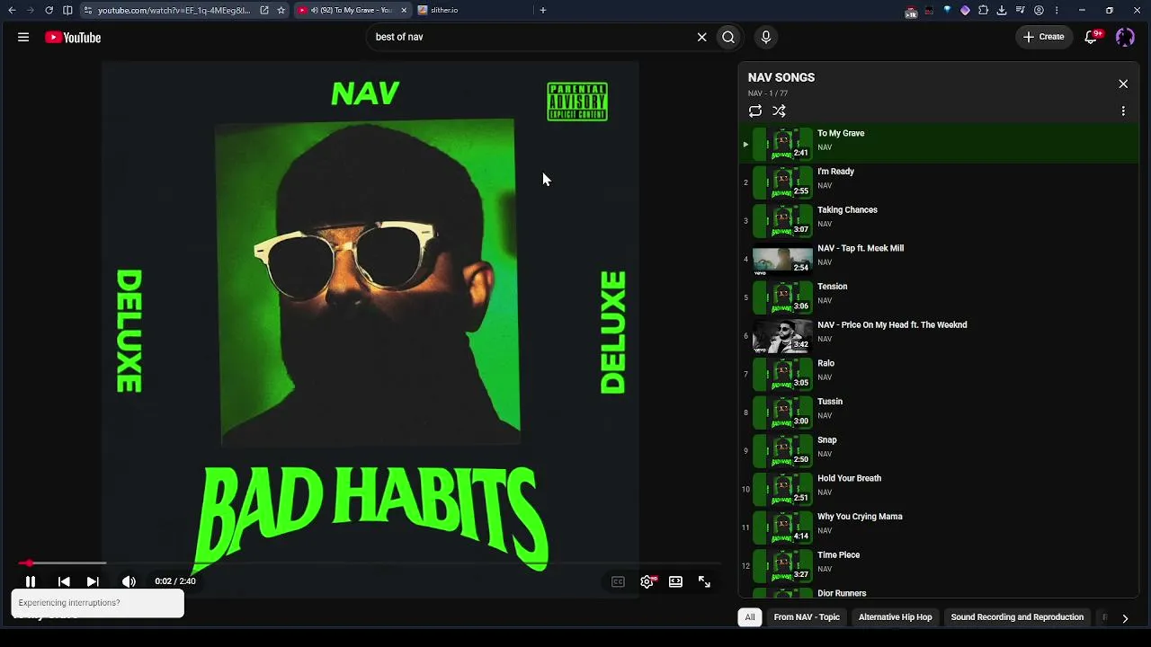This screenshot has width=1151, height=647.
Task: Play 'Time Piece' from the playlist
Action: (939, 566)
